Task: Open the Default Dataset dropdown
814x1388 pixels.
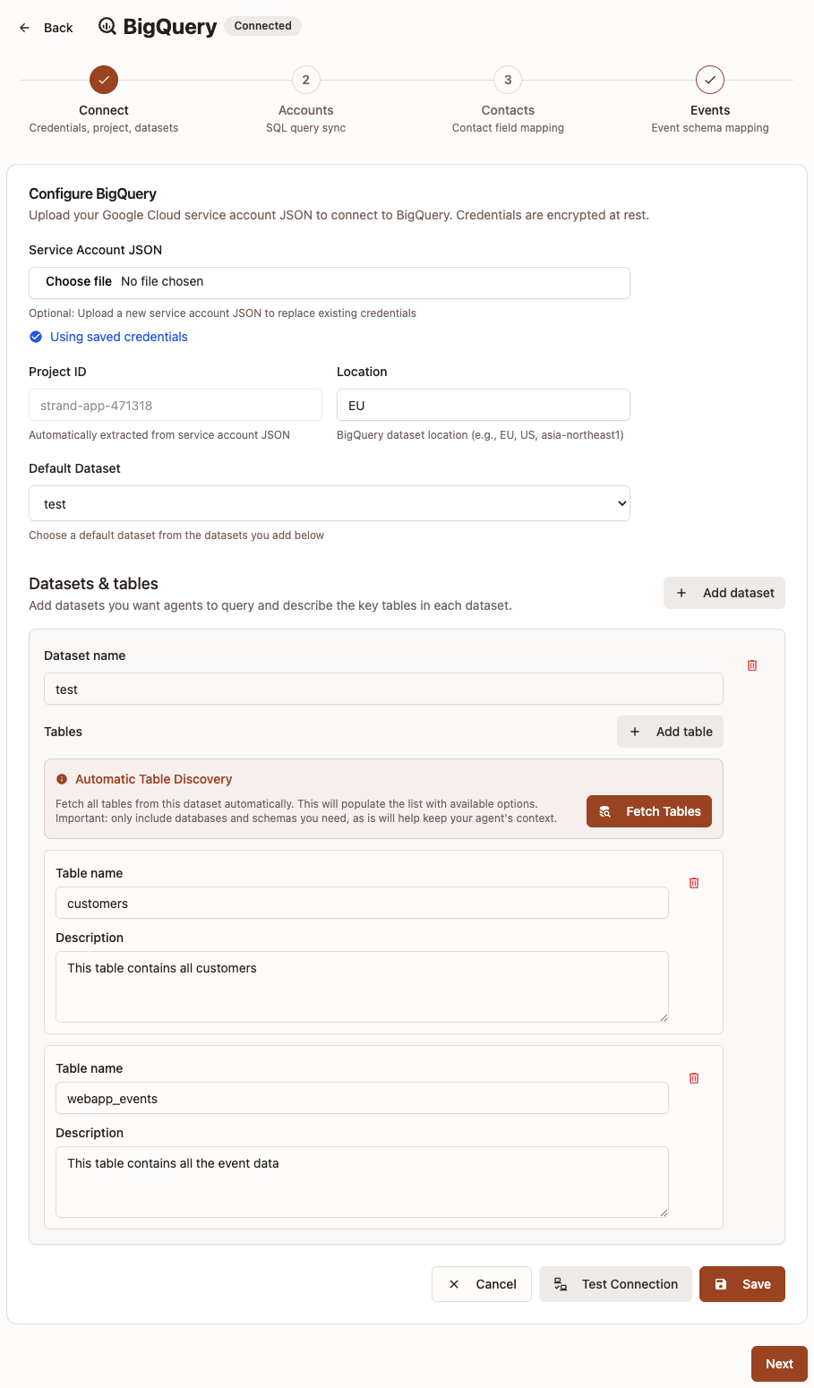Action: pos(329,503)
